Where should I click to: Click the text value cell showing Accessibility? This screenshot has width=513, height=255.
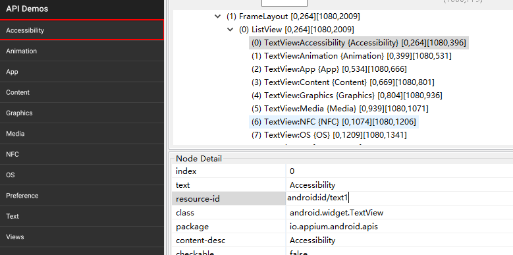click(x=400, y=185)
